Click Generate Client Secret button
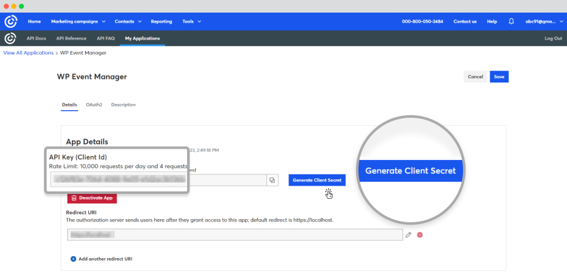 pyautogui.click(x=317, y=180)
